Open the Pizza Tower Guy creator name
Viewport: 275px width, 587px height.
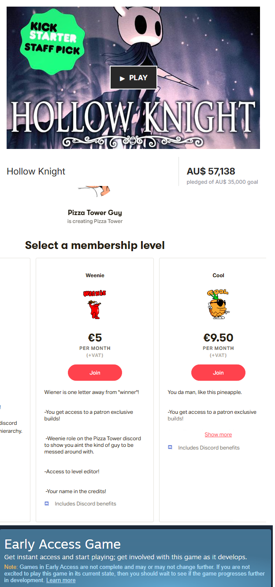pos(95,212)
